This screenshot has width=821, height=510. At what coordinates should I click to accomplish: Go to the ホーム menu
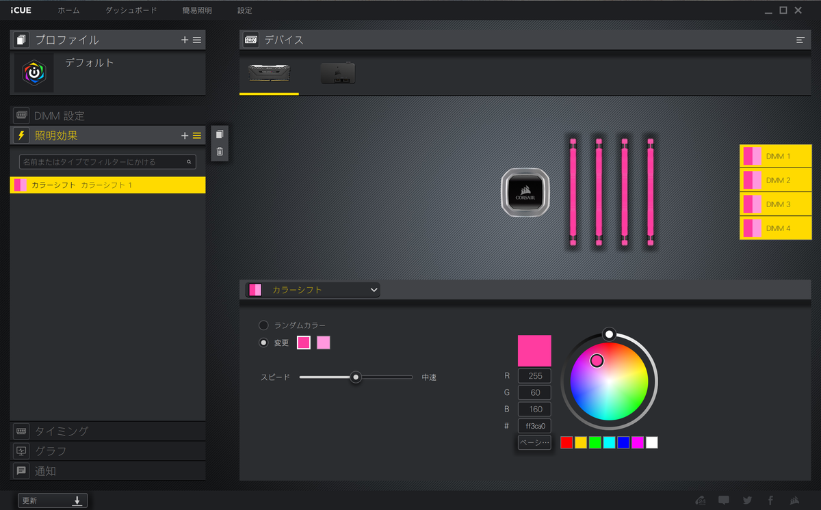point(68,10)
